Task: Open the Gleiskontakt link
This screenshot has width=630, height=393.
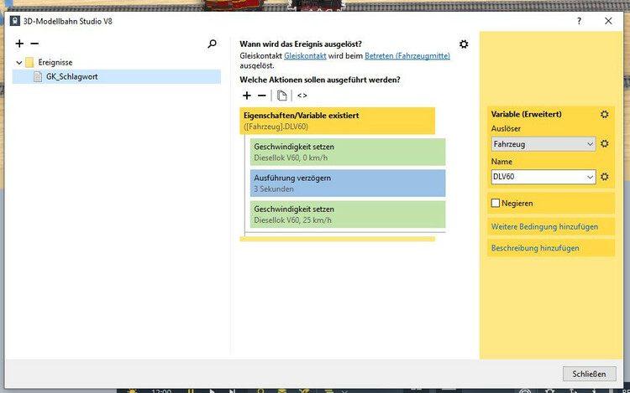Action: 305,55
